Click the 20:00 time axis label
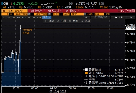Image resolution: width=136 pixels, height=93 pixels. click(x=16, y=88)
